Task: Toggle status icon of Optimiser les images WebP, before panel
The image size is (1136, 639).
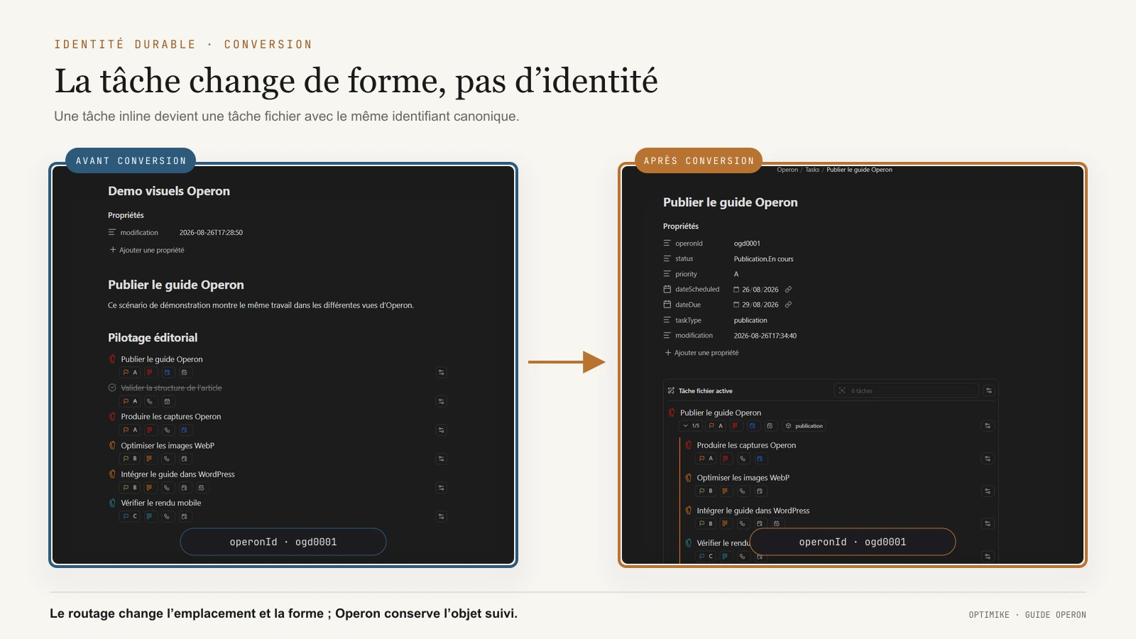Action: [x=112, y=445]
